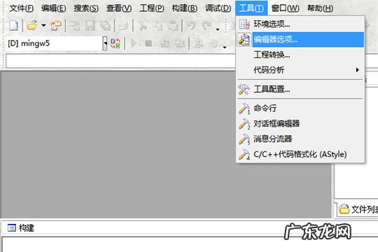Image resolution: width=378 pixels, height=252 pixels.
Task: Open the 工程(P) menu
Action: click(x=152, y=8)
